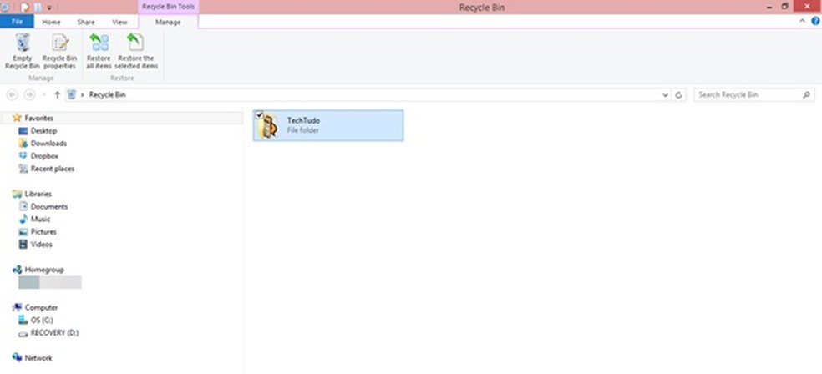This screenshot has height=374, width=822.
Task: Select the TechTudo folder icon
Action: (x=270, y=126)
